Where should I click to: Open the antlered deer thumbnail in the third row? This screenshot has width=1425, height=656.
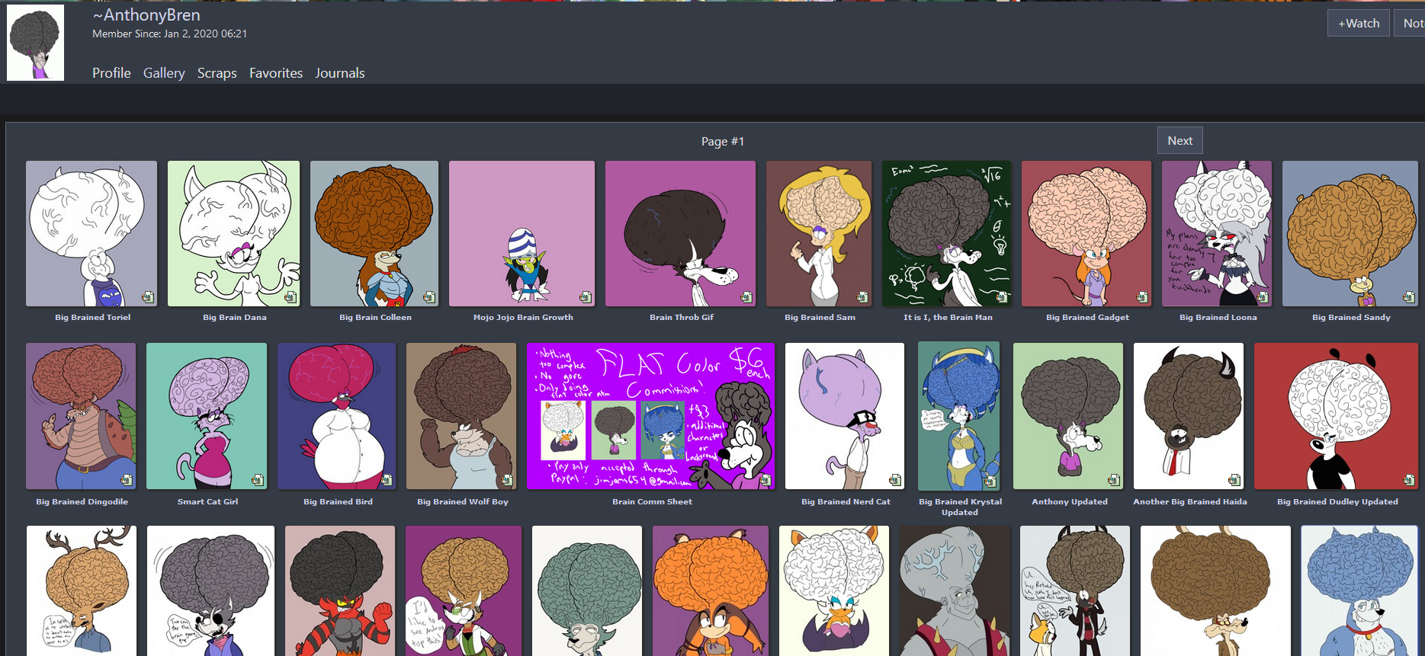(82, 590)
